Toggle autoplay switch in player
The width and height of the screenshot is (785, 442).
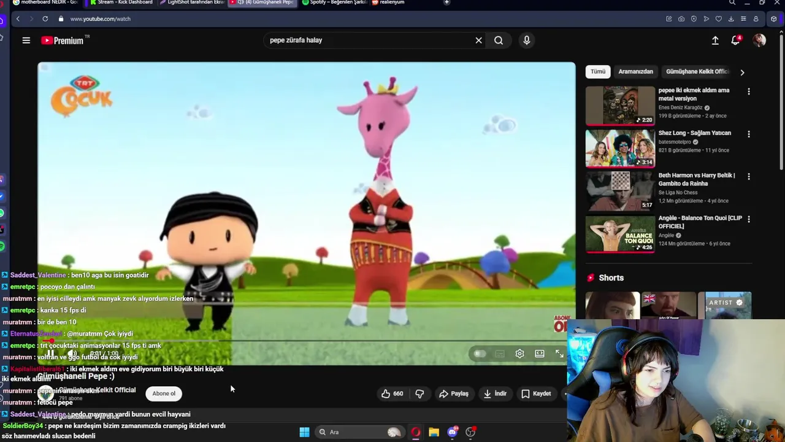480,354
